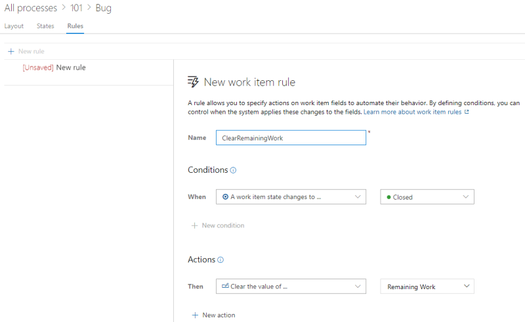The width and height of the screenshot is (525, 322).
Task: Click the Then label
Action: (196, 287)
